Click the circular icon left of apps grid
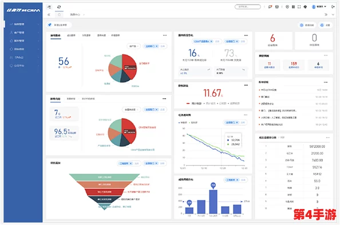 point(287,7)
